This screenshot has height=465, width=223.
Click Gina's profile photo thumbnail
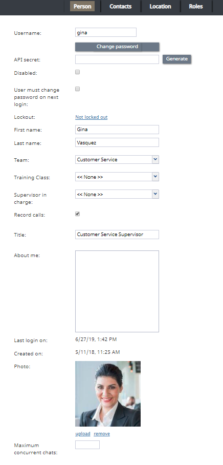pos(108,393)
